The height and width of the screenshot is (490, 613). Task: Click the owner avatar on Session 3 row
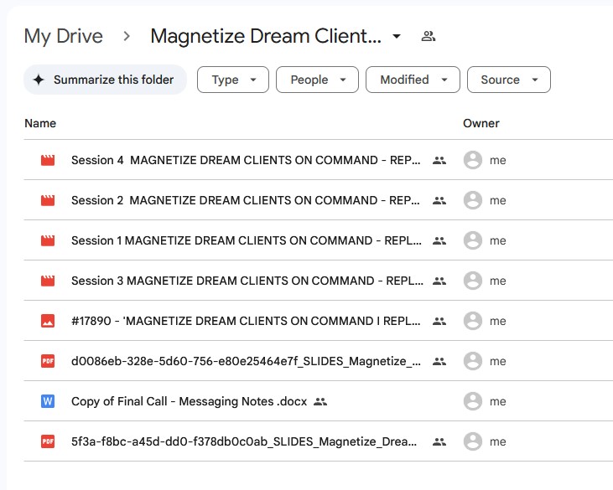pyautogui.click(x=473, y=281)
